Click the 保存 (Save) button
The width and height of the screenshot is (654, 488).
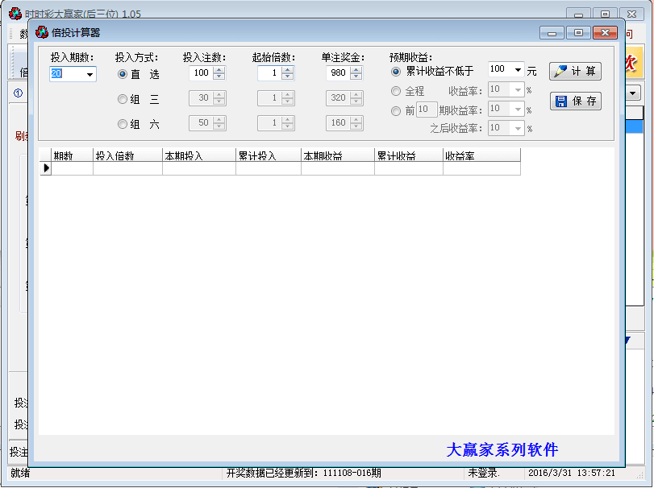coord(575,101)
